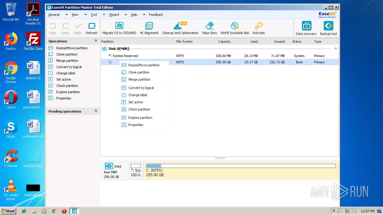
Task: Select System Reserved block in disk map
Action: tap(136, 170)
